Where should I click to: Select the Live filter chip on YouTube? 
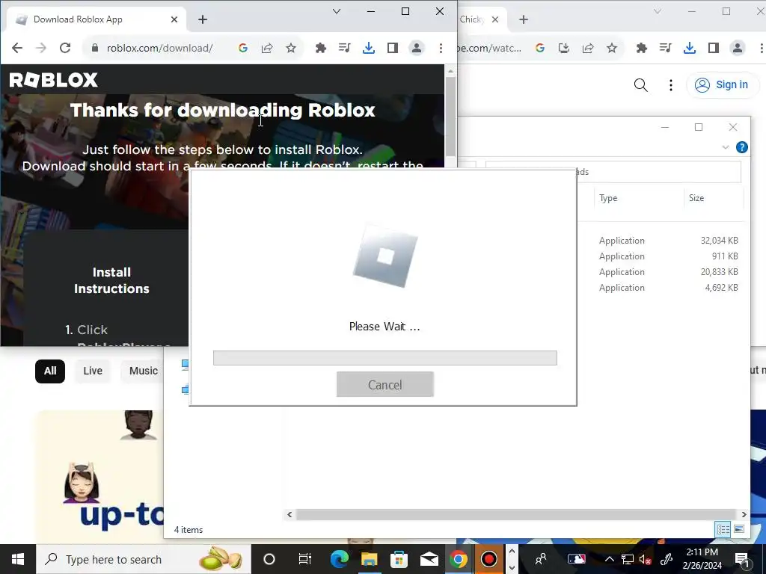click(x=92, y=371)
